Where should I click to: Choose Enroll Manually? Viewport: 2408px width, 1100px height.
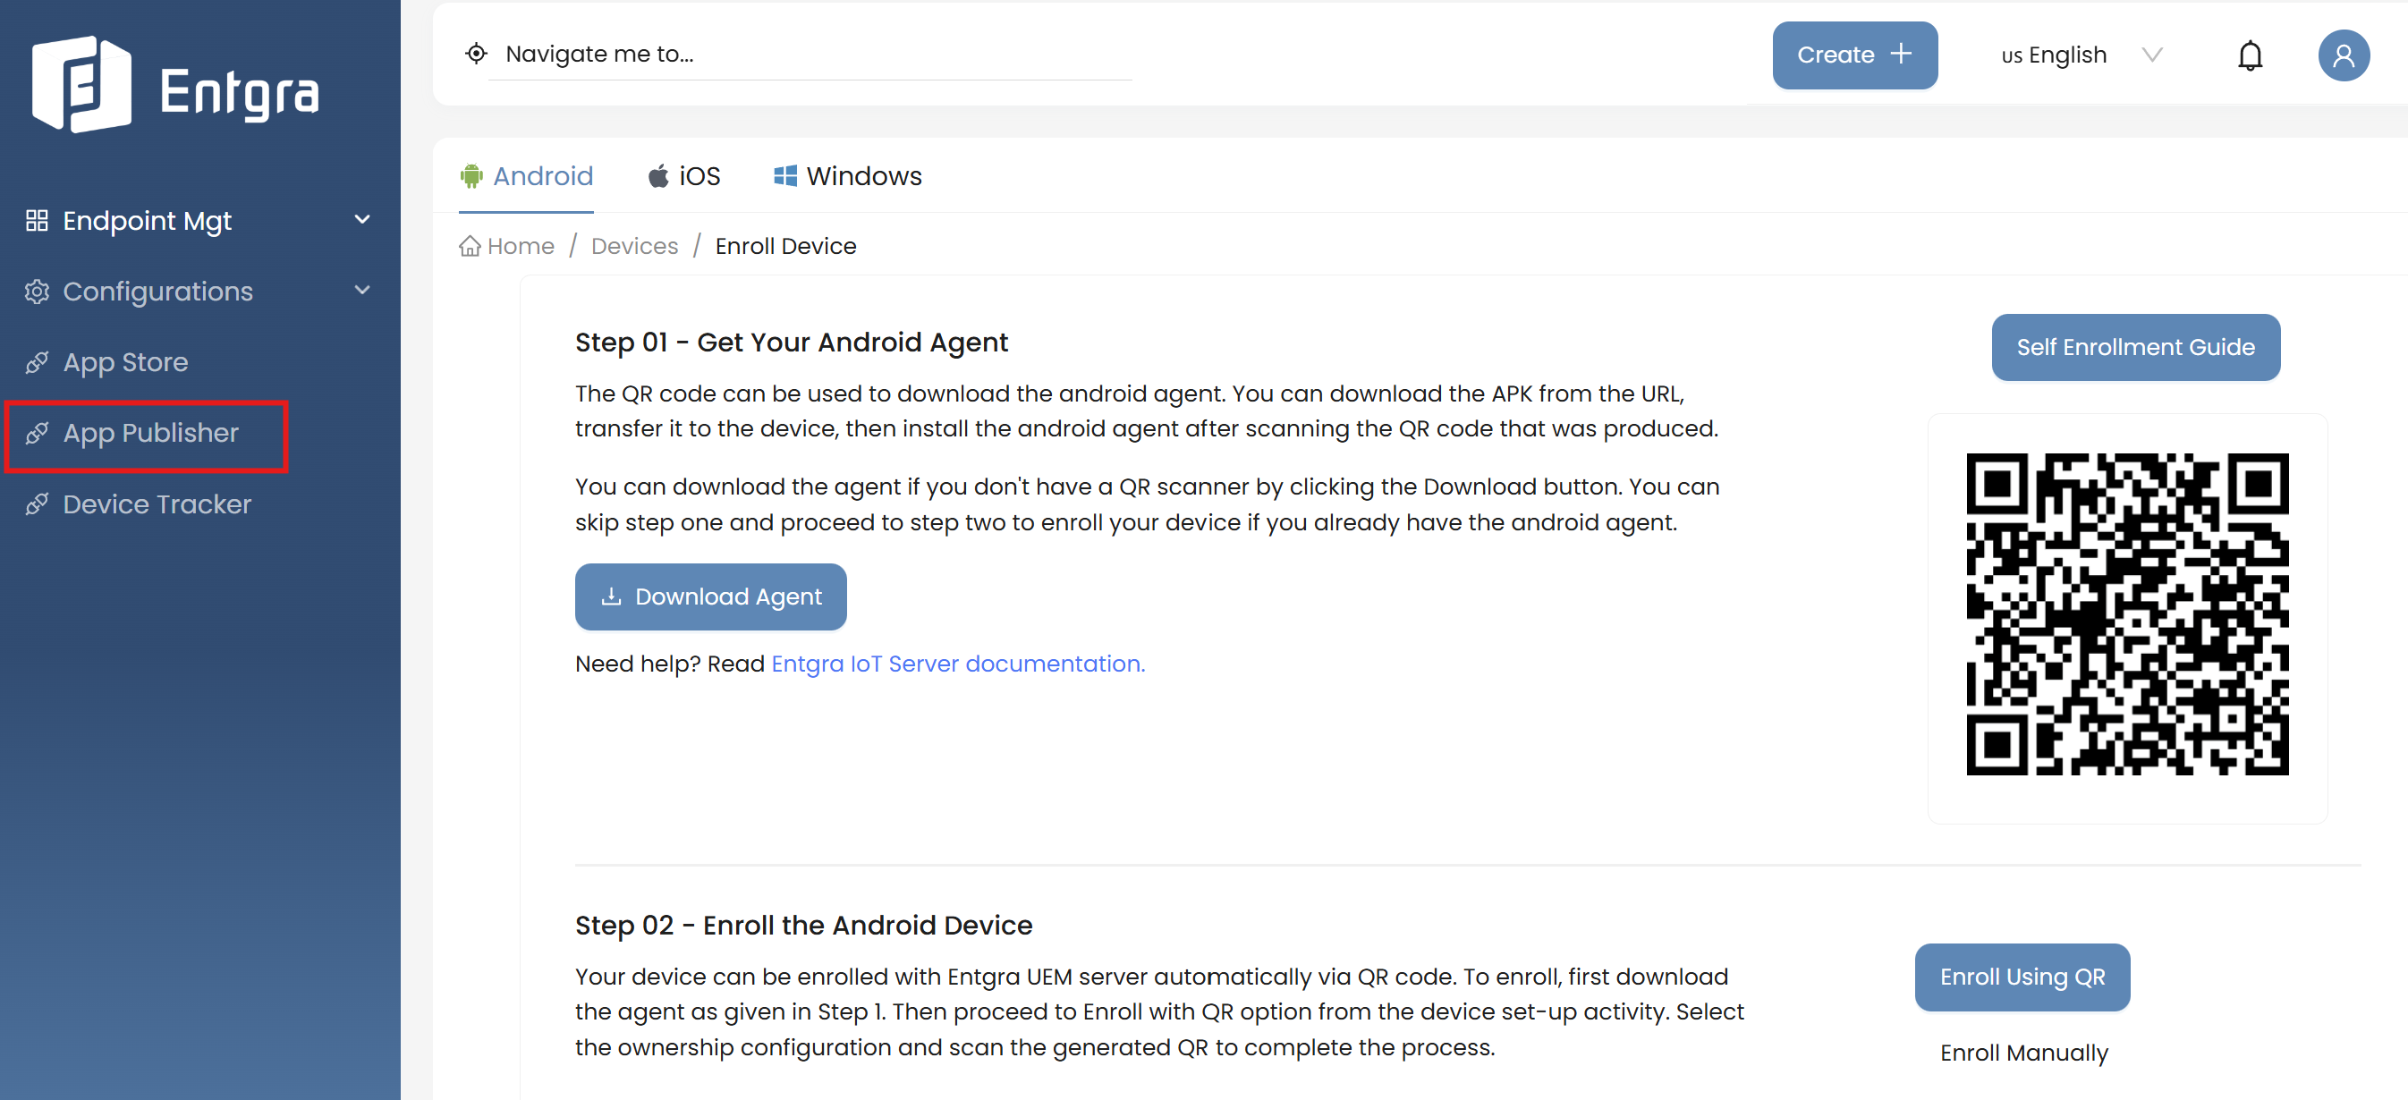(x=2023, y=1053)
